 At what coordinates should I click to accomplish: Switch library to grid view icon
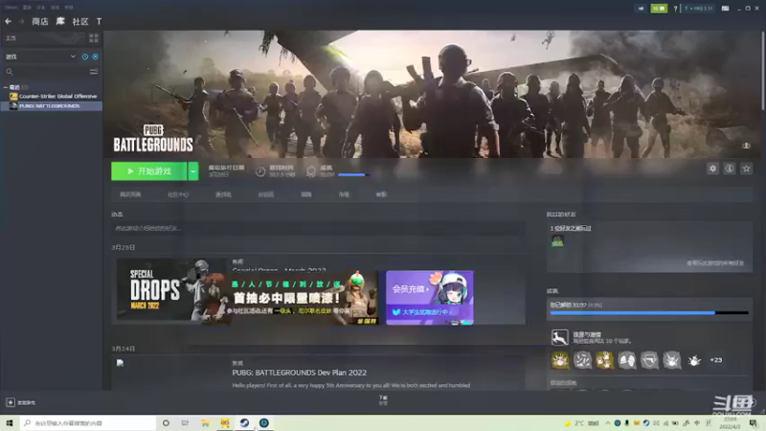point(94,38)
